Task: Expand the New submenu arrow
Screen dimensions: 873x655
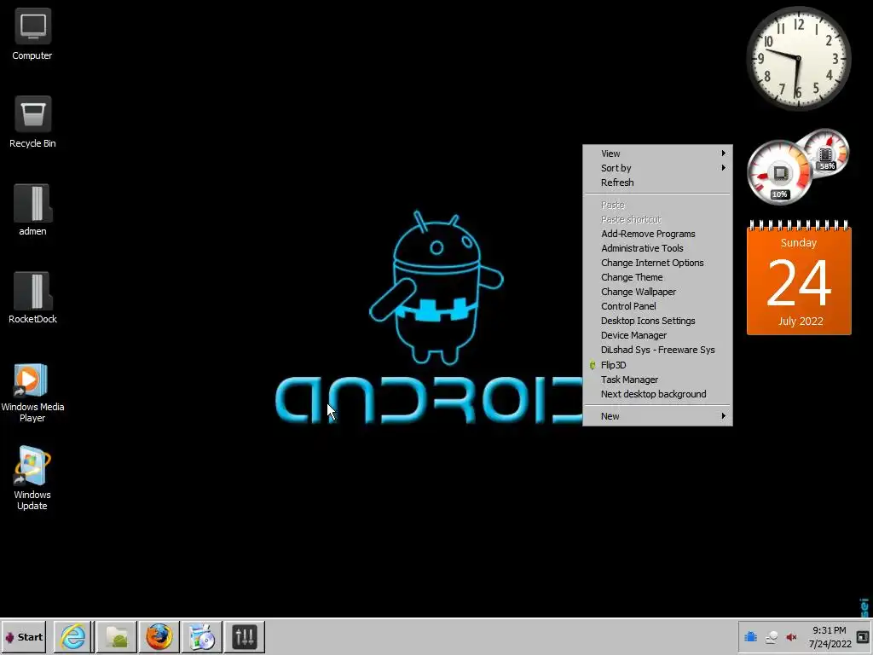Action: pyautogui.click(x=723, y=416)
